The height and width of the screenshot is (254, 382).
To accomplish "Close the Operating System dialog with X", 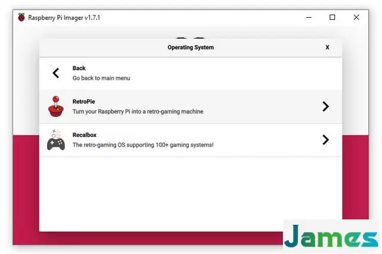I will point(327,48).
